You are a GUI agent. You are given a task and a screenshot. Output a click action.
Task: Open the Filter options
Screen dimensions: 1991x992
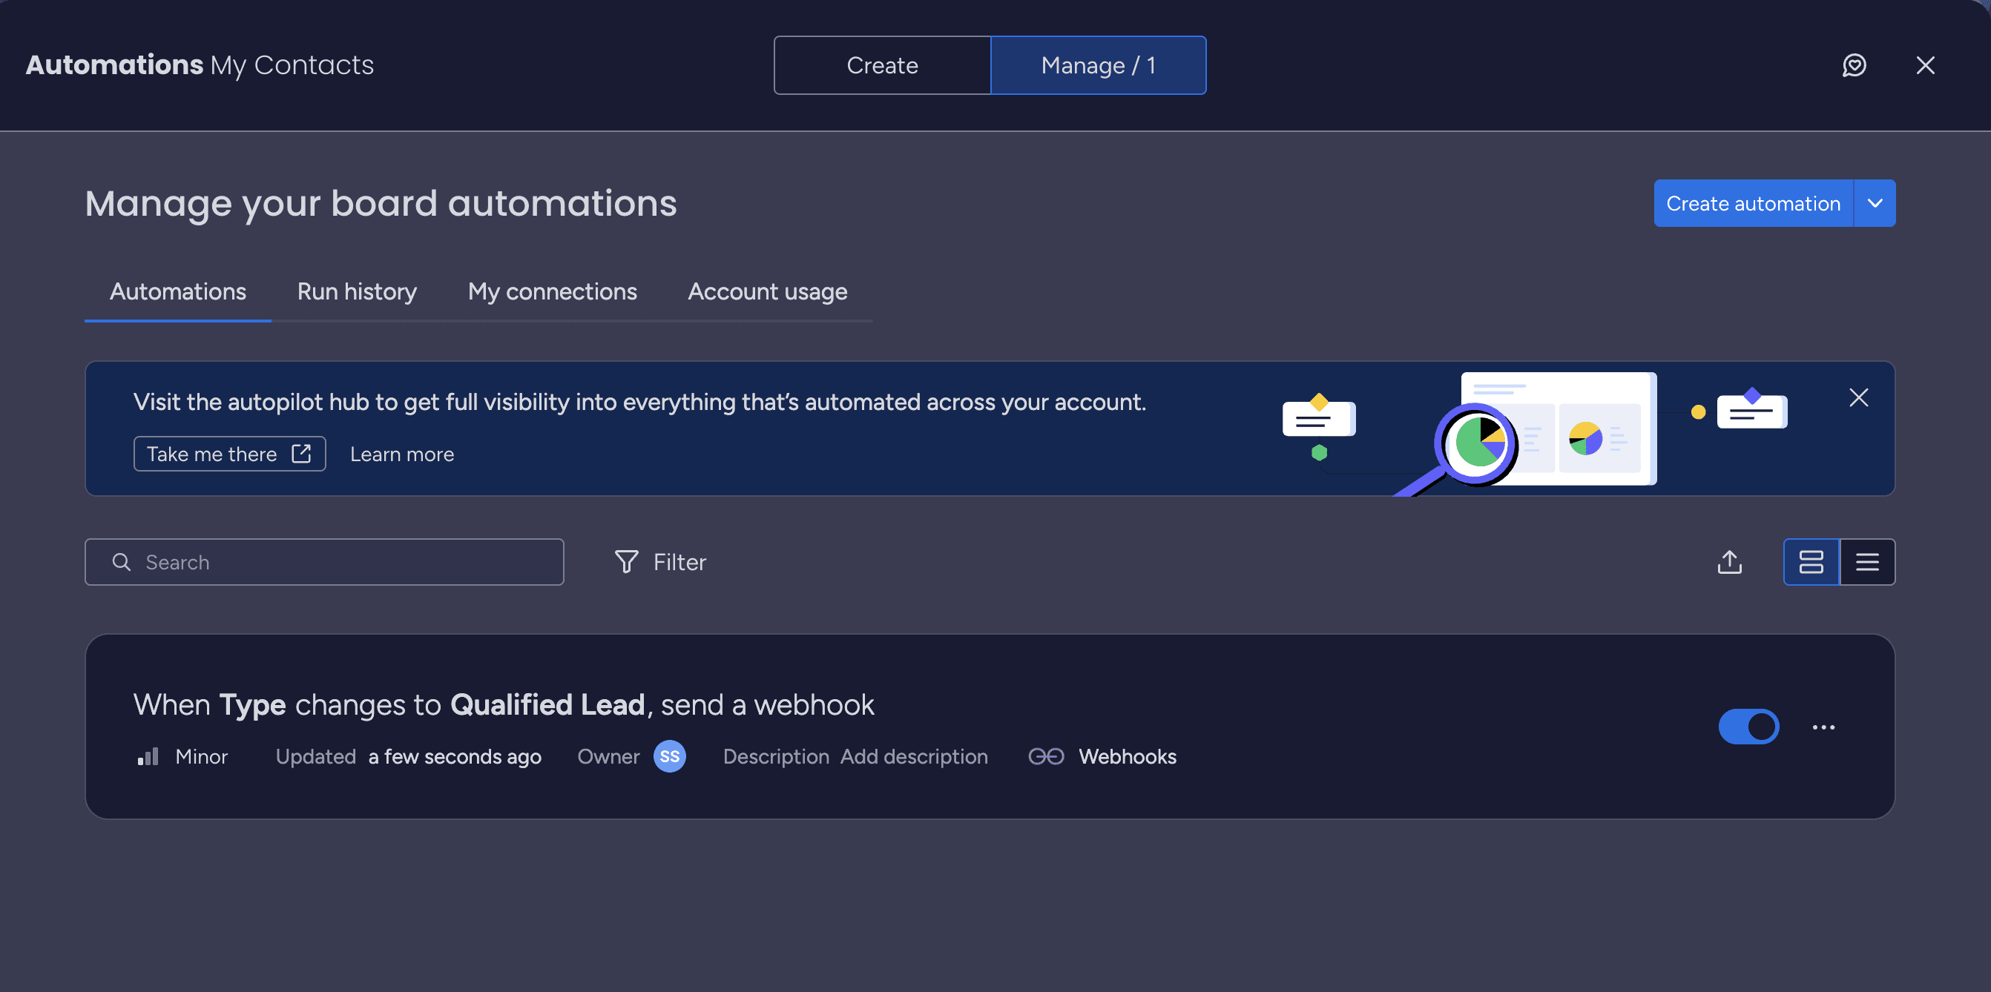click(x=661, y=562)
